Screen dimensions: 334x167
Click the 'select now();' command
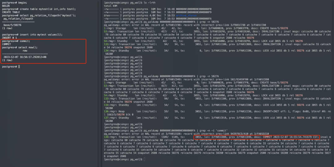click(x=19, y=47)
